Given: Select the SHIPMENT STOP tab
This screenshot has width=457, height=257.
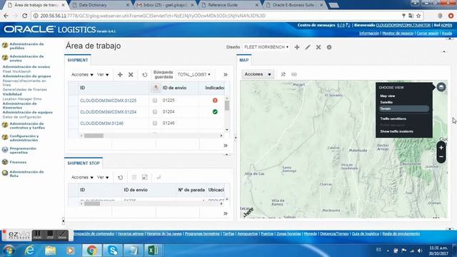Looking at the screenshot, I should point(84,163).
